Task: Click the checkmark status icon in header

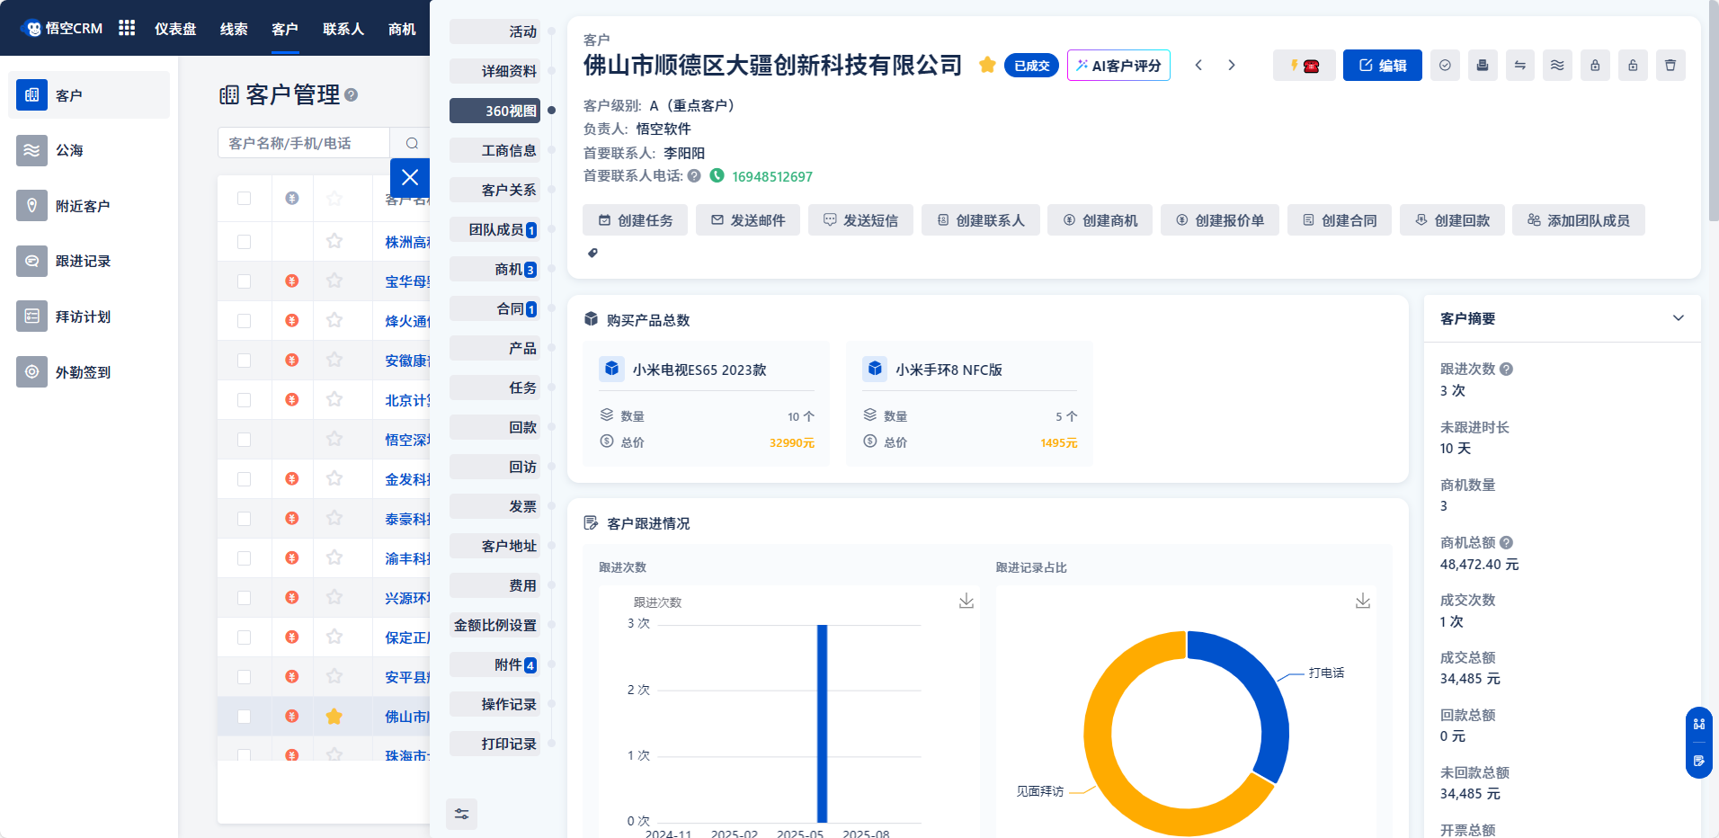Action: click(1445, 66)
